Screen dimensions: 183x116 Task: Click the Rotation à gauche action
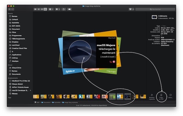(x=152, y=97)
